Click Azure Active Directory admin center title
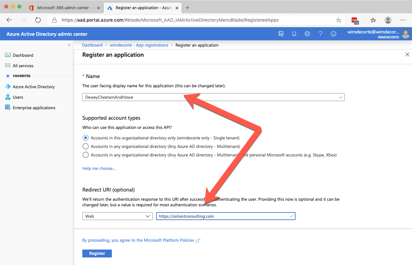The width and height of the screenshot is (412, 265). pyautogui.click(x=47, y=34)
